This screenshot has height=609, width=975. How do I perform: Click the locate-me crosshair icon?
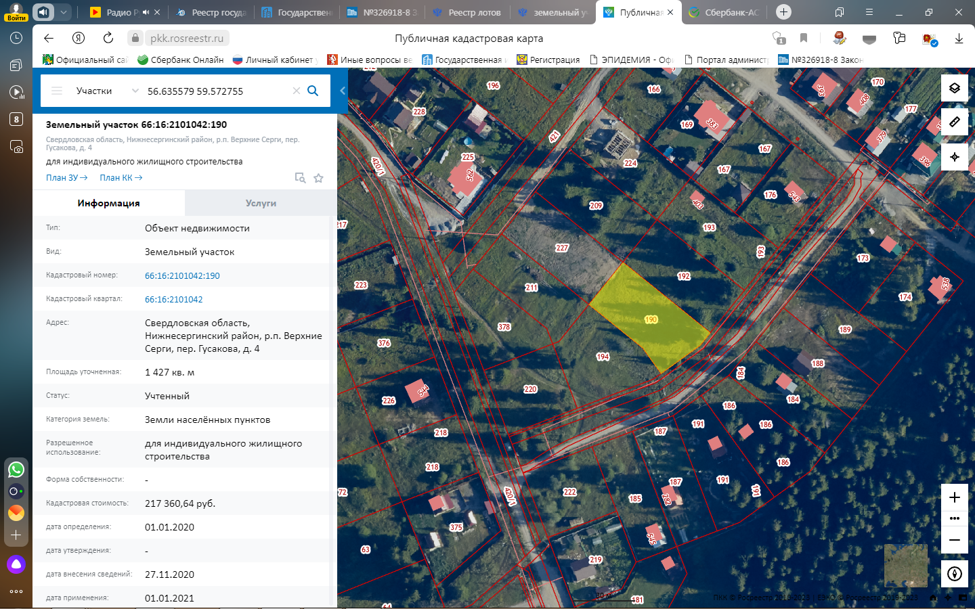(x=954, y=157)
